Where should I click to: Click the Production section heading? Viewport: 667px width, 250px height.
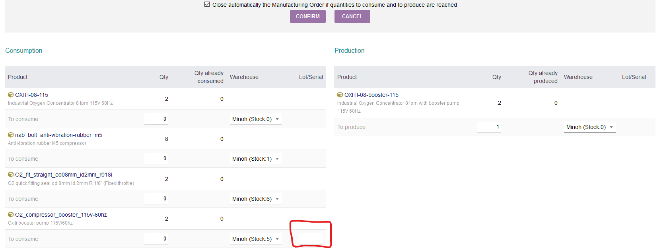point(350,50)
